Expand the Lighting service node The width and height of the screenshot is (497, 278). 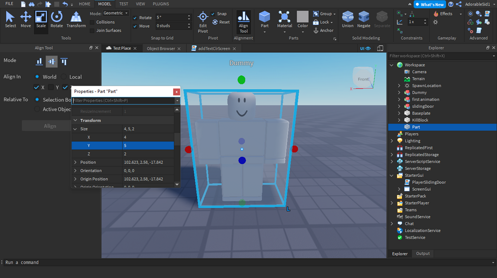(392, 141)
